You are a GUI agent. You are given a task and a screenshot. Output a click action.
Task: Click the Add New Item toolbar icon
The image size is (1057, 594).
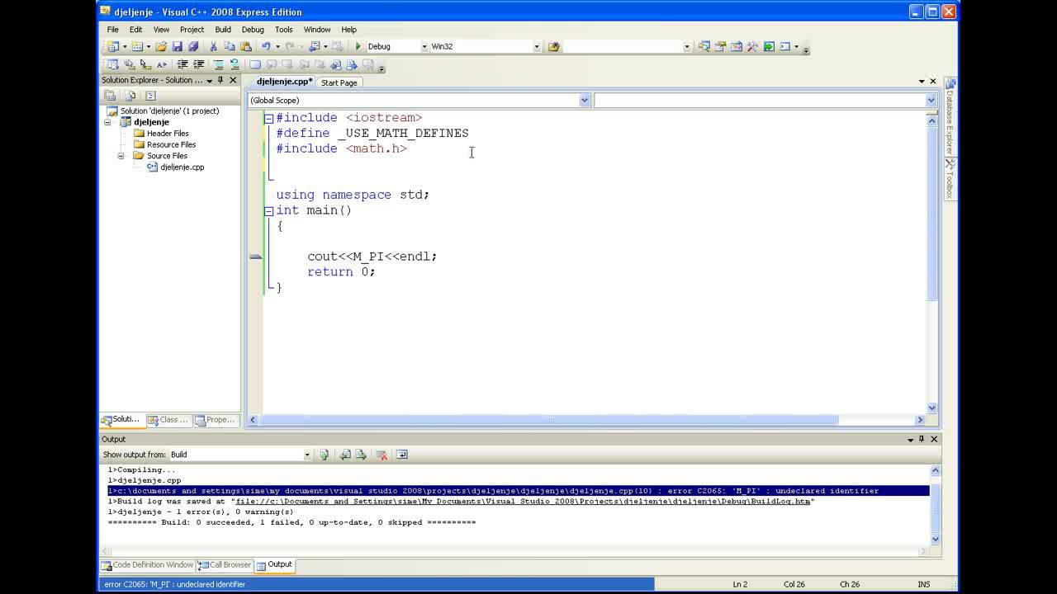click(136, 46)
